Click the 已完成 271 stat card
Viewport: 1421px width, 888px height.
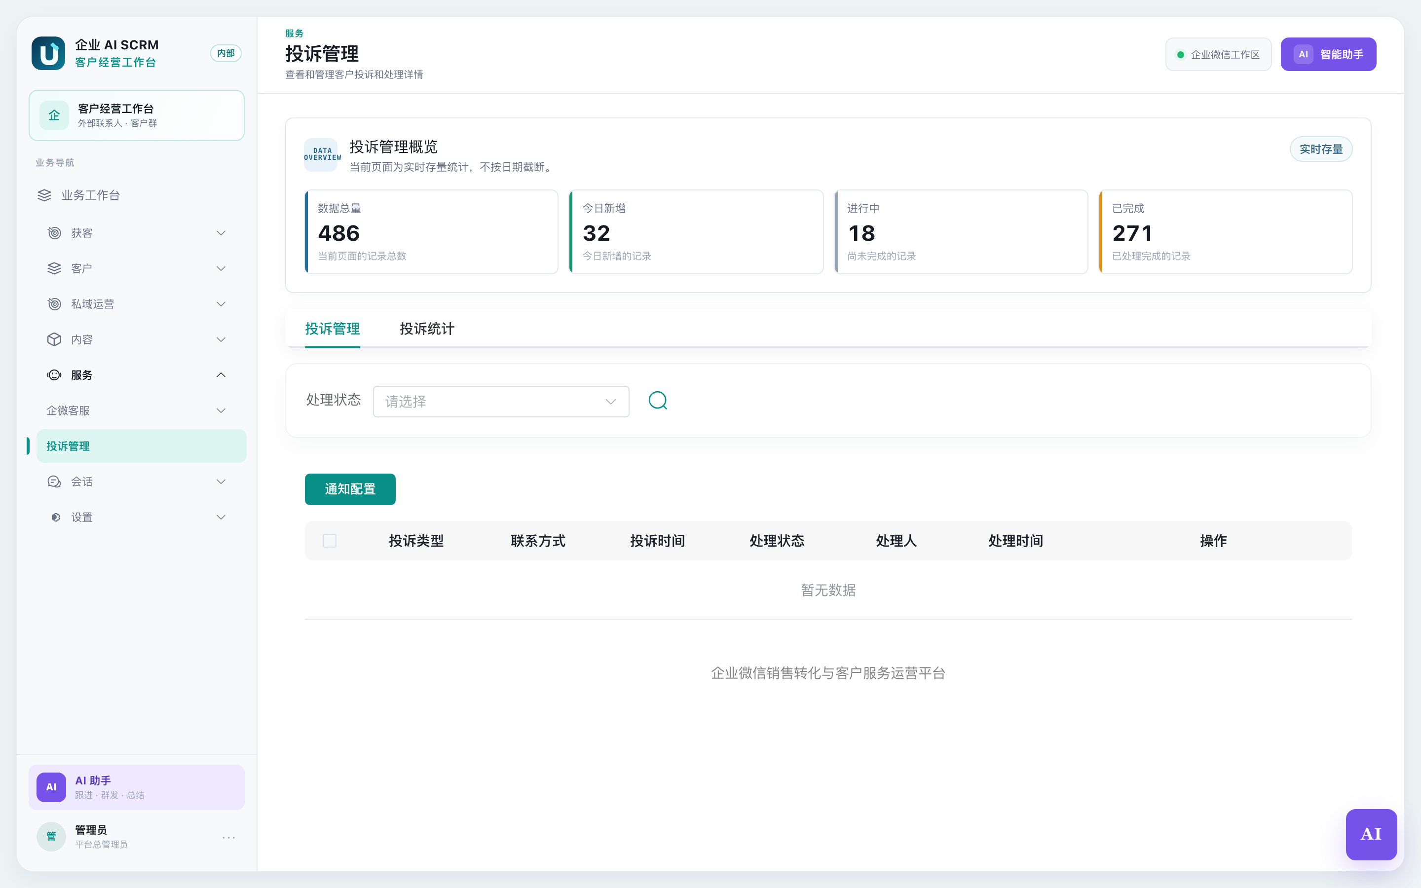pos(1226,232)
